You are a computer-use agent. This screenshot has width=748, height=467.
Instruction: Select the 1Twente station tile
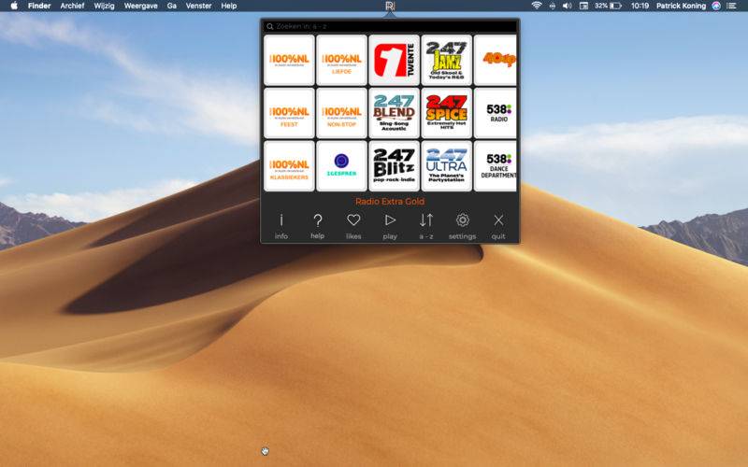[x=394, y=60]
